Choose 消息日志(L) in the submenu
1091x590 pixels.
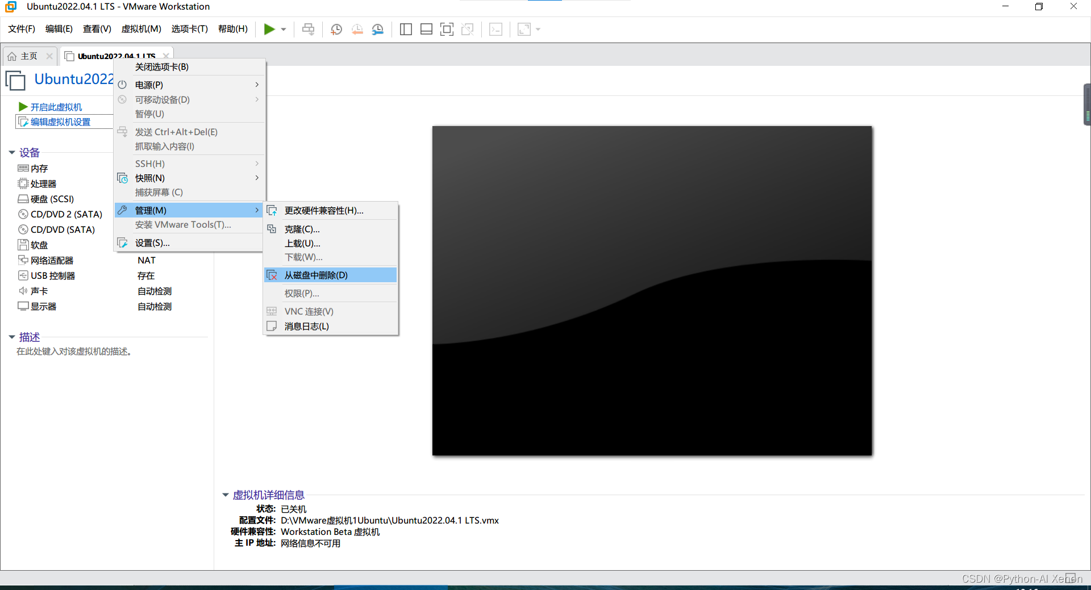[331, 326]
